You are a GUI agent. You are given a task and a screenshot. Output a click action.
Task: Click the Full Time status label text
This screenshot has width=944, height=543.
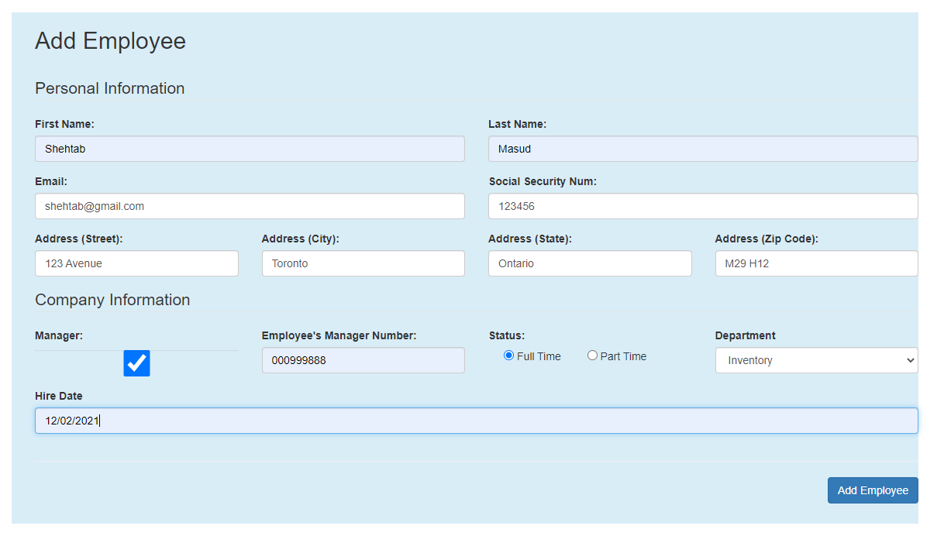click(539, 356)
